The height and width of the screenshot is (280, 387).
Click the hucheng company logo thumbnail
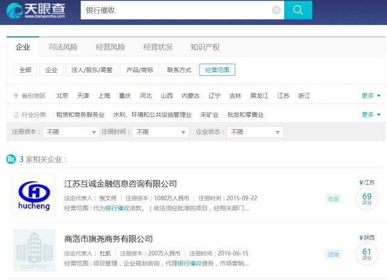coord(34,195)
